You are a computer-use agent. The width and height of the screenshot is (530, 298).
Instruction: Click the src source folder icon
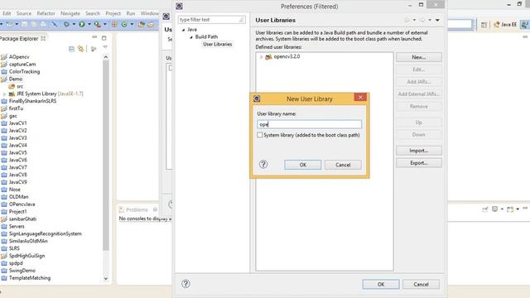coord(12,86)
